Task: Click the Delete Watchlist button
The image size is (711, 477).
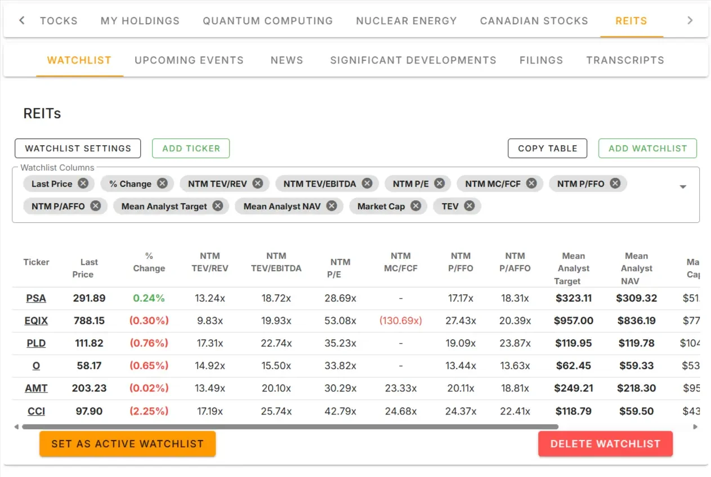Action: coord(605,444)
